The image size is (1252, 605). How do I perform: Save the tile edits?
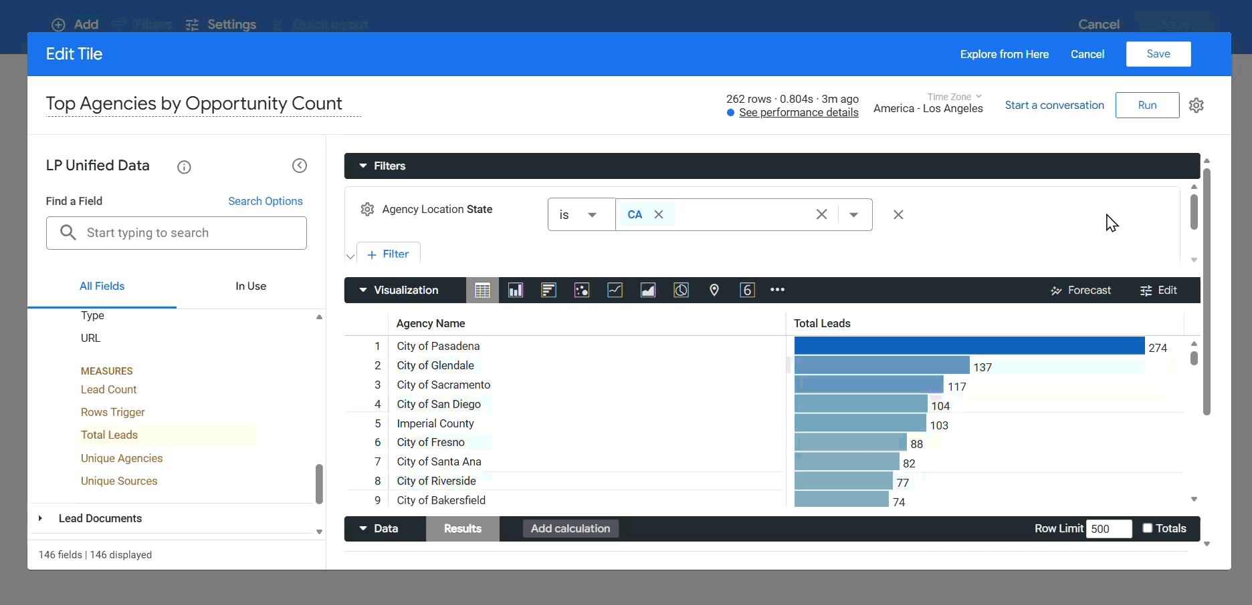click(x=1158, y=54)
